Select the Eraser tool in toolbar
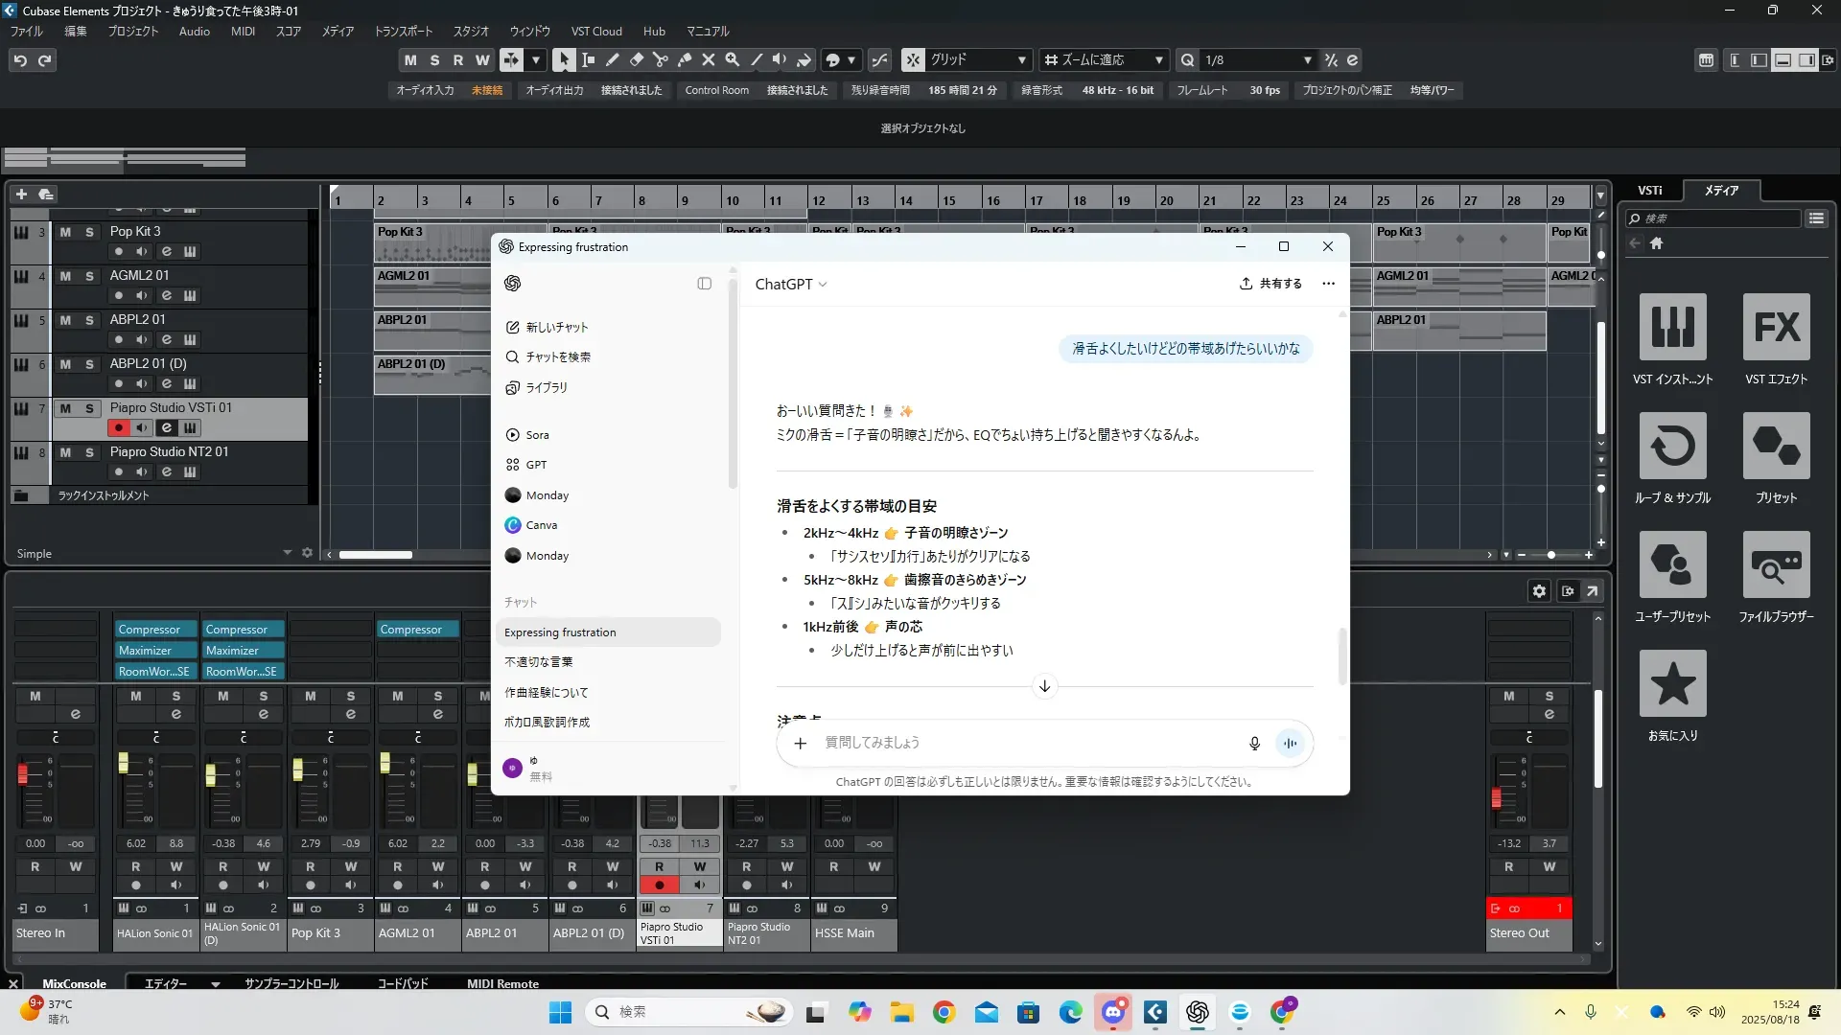The image size is (1841, 1035). click(636, 59)
